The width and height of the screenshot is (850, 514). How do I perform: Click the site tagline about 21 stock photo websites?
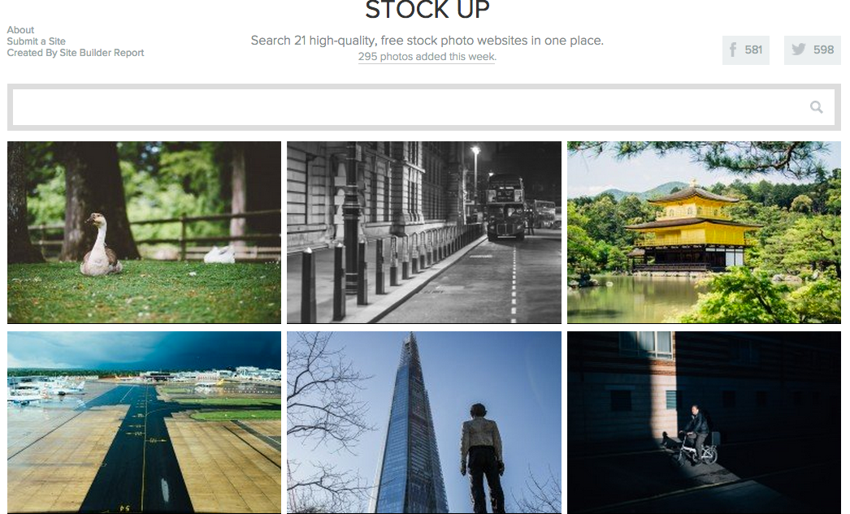[427, 41]
